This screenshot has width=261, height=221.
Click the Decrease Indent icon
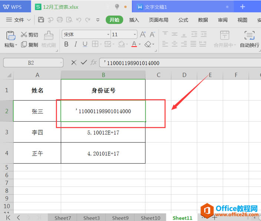click(194, 34)
